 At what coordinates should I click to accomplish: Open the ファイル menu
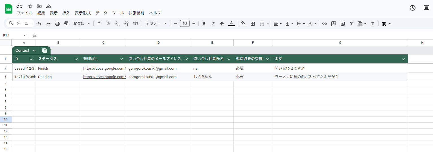point(25,13)
